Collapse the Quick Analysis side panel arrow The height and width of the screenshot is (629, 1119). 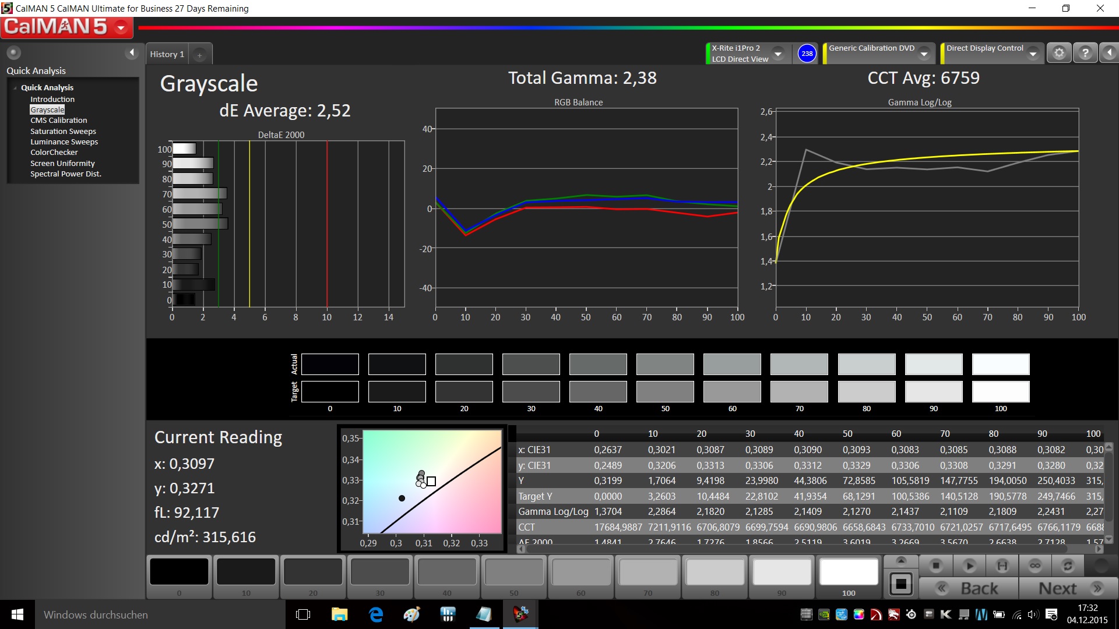132,53
